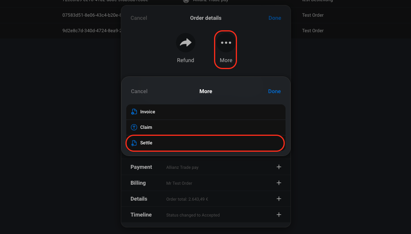This screenshot has height=234, width=411.
Task: Click the Refund arrow icon
Action: 186,42
